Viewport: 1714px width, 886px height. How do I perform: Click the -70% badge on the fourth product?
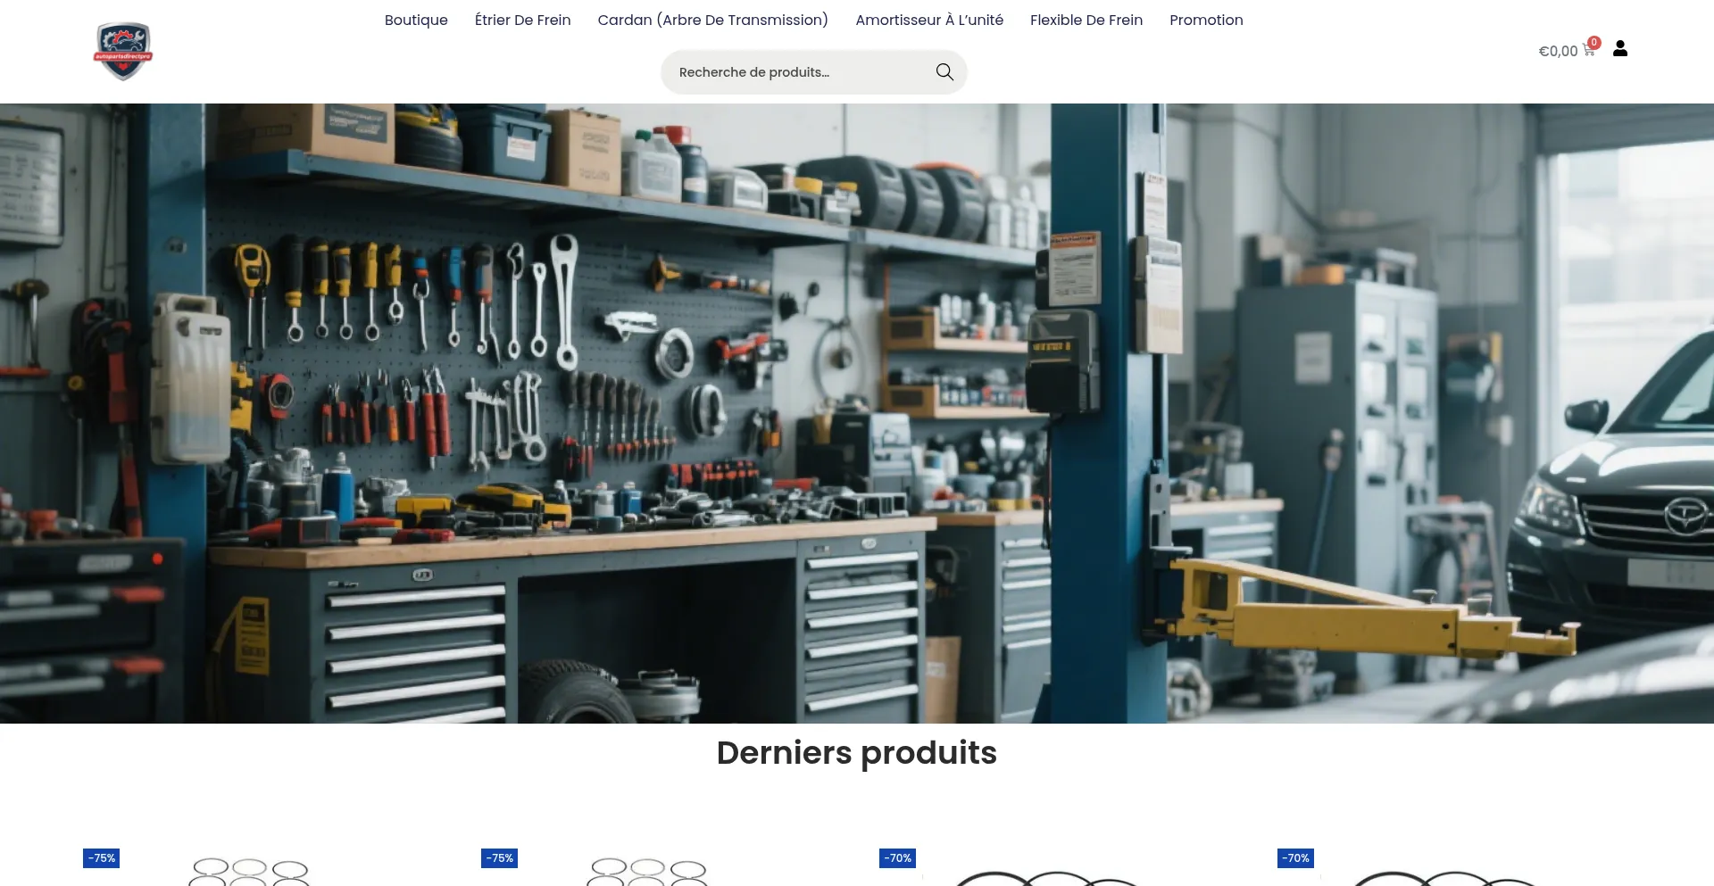tap(1296, 858)
